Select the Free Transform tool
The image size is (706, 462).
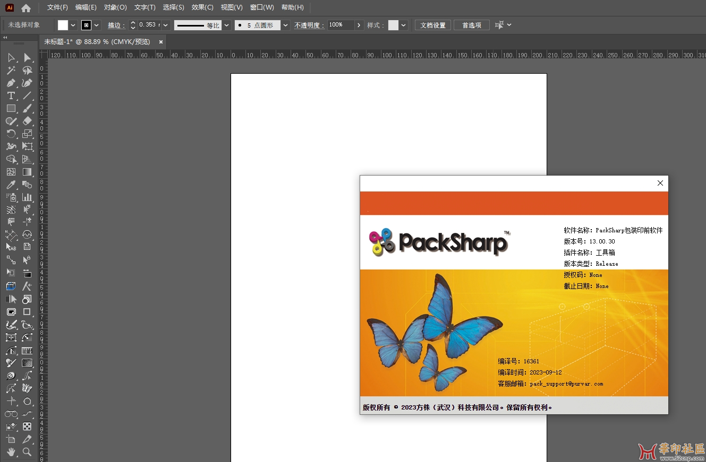click(27, 146)
